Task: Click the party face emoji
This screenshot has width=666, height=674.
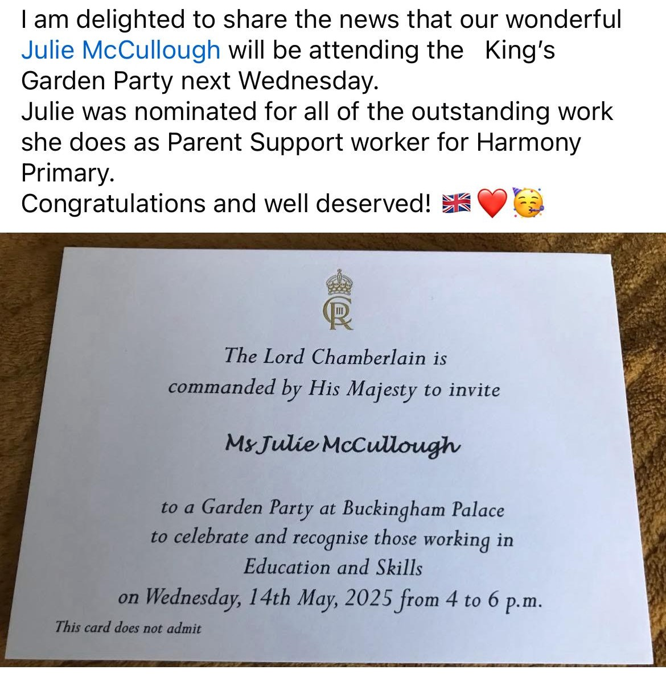Action: click(528, 202)
